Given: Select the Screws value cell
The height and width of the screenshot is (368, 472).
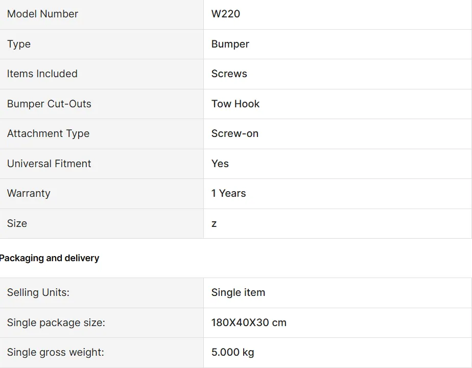Looking at the screenshot, I should [x=229, y=74].
